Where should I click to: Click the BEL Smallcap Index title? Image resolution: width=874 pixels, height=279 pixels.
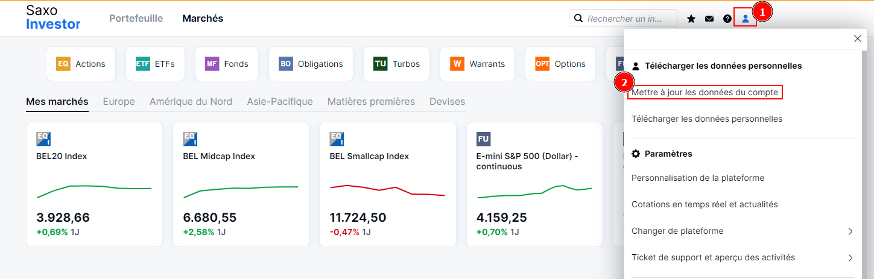[369, 156]
